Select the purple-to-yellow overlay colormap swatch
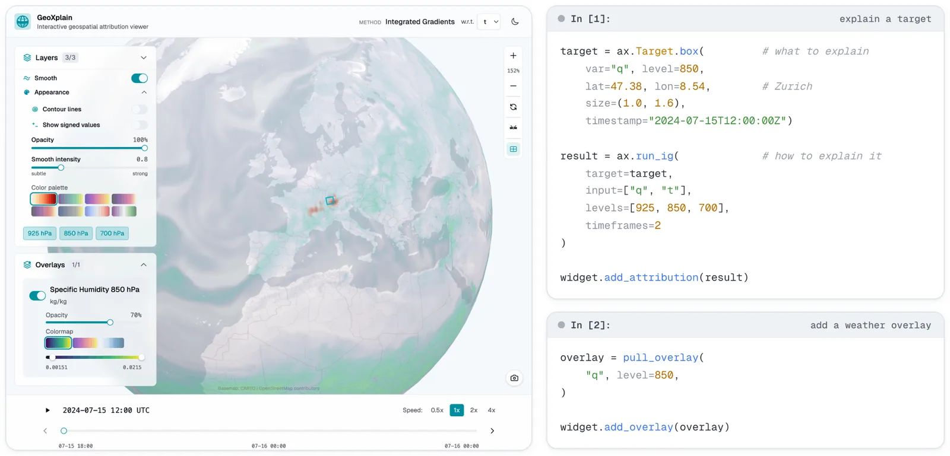 pos(85,343)
